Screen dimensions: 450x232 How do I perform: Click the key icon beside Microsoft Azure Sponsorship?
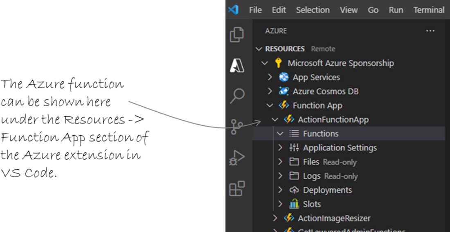click(x=278, y=63)
